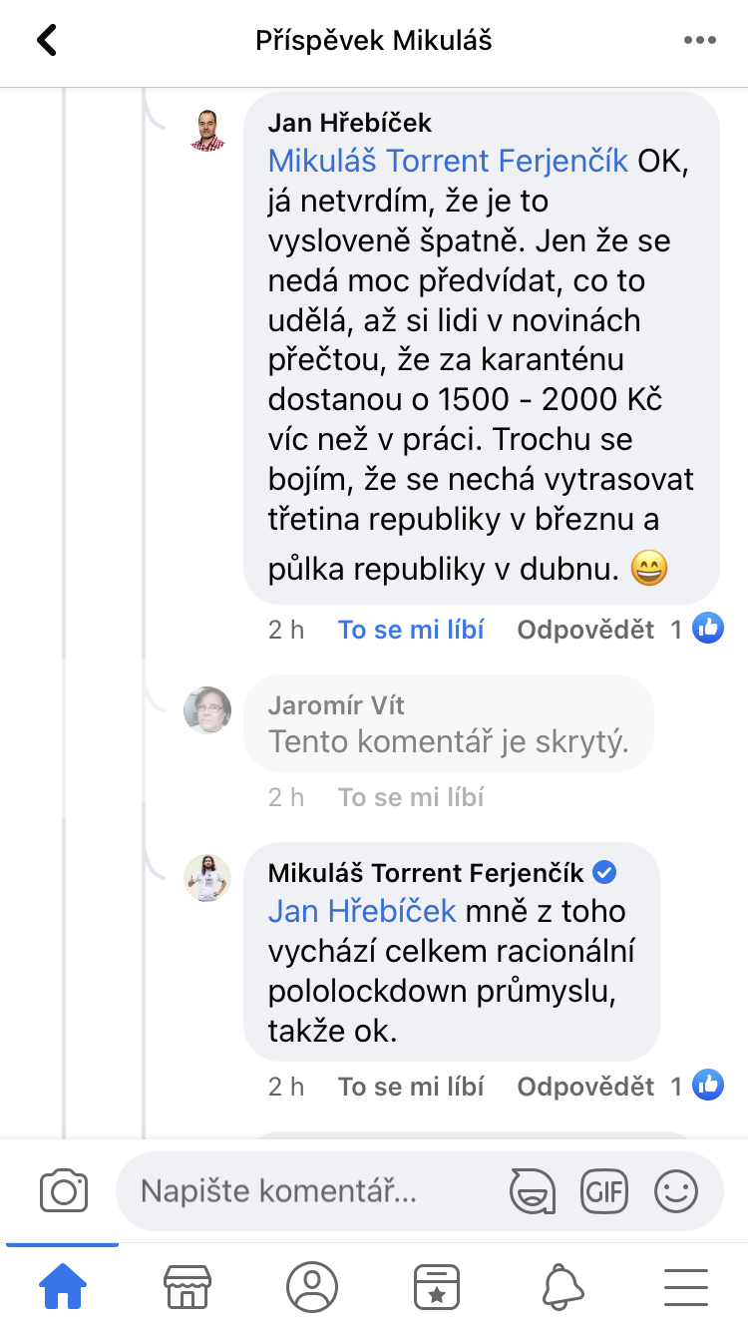This screenshot has width=748, height=1331.
Task: Like Jaromír Vít's hidden comment
Action: click(411, 797)
